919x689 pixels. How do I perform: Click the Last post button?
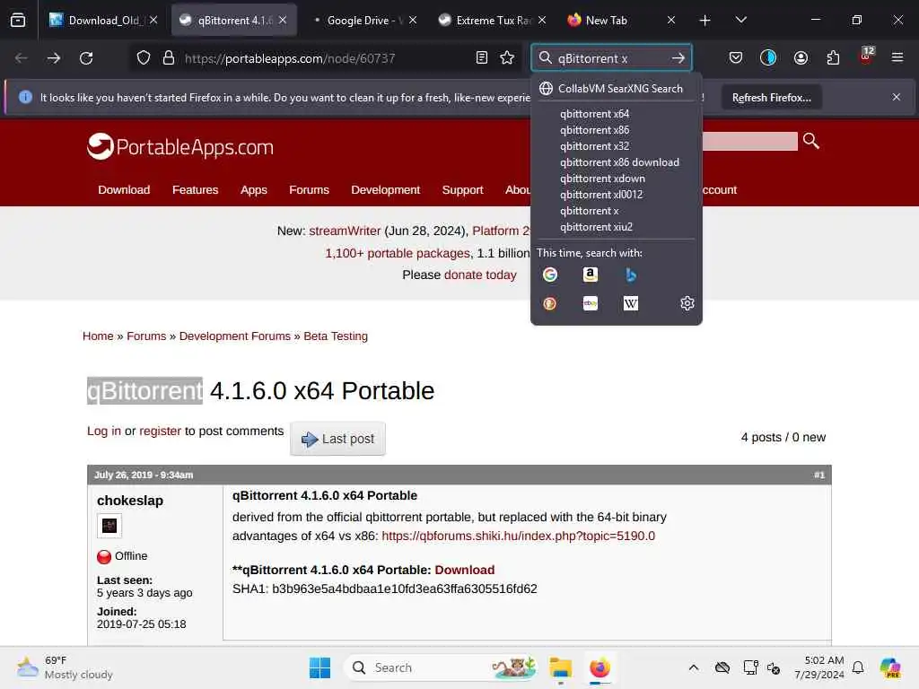(x=337, y=439)
